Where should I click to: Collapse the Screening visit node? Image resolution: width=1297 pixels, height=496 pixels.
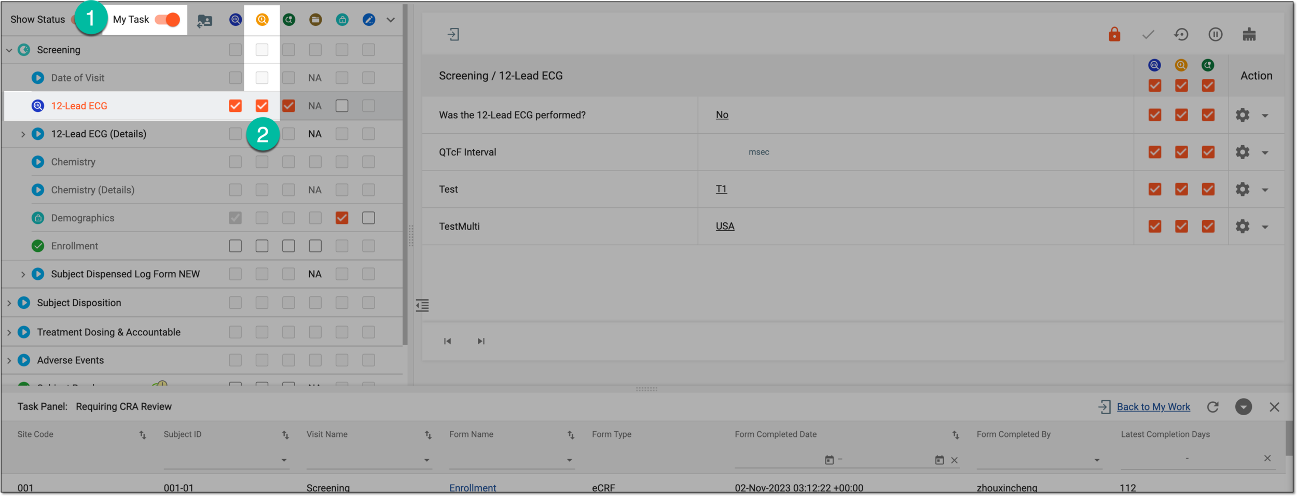(x=9, y=50)
